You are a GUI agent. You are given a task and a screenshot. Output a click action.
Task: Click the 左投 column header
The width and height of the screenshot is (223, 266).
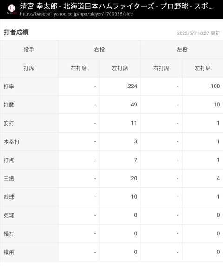pyautogui.click(x=182, y=50)
